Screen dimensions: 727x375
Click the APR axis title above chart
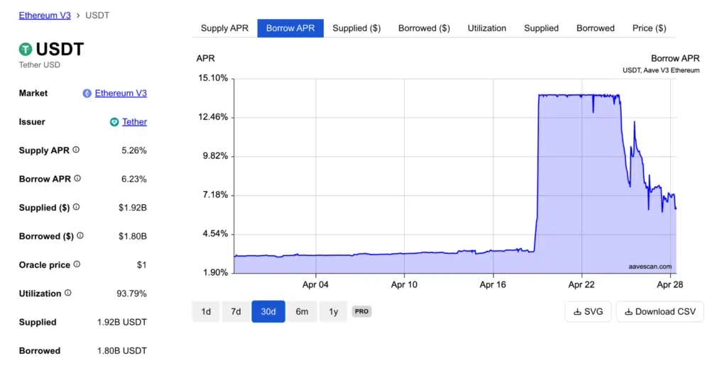[205, 58]
